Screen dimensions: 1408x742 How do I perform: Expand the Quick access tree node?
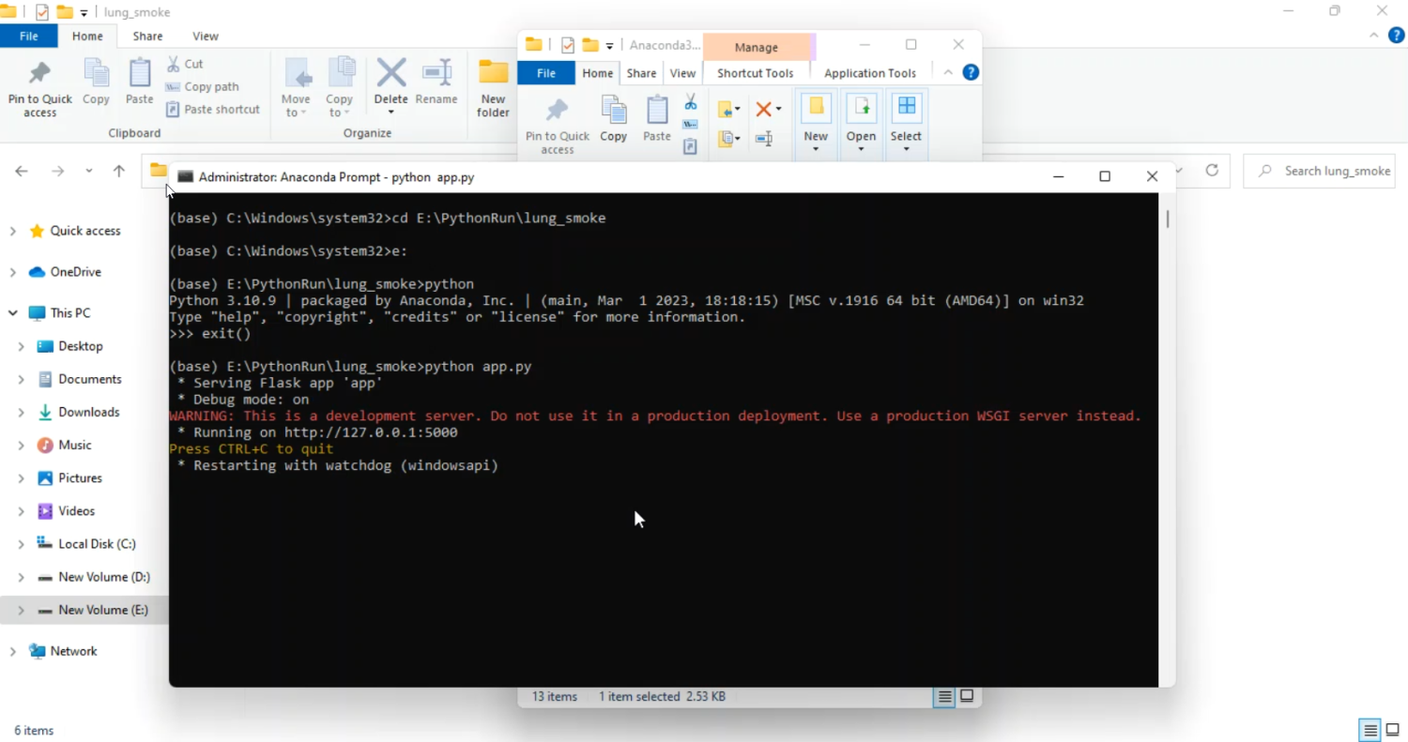point(13,231)
